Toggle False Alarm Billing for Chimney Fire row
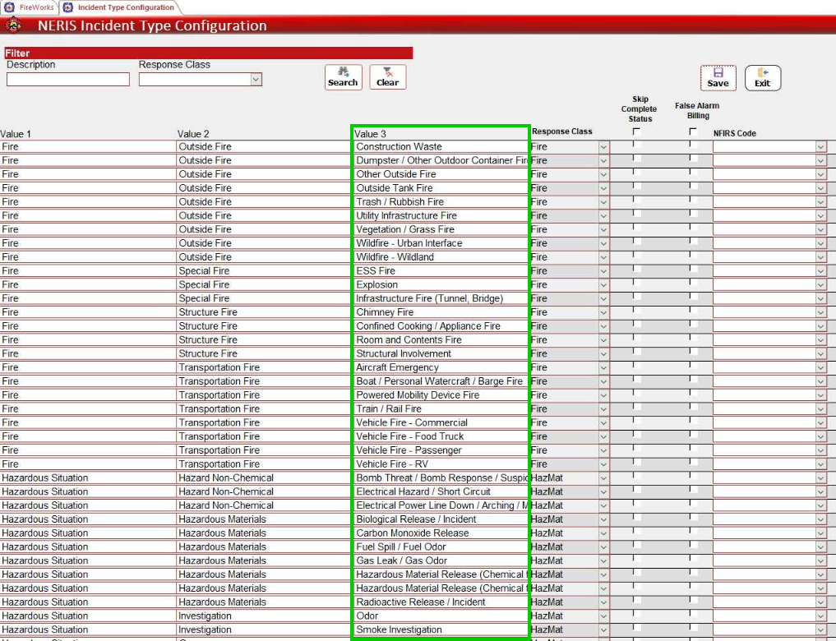 coord(693,311)
